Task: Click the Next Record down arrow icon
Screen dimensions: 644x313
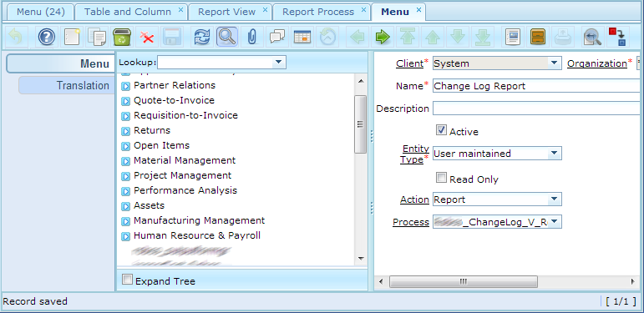Action: [x=457, y=38]
